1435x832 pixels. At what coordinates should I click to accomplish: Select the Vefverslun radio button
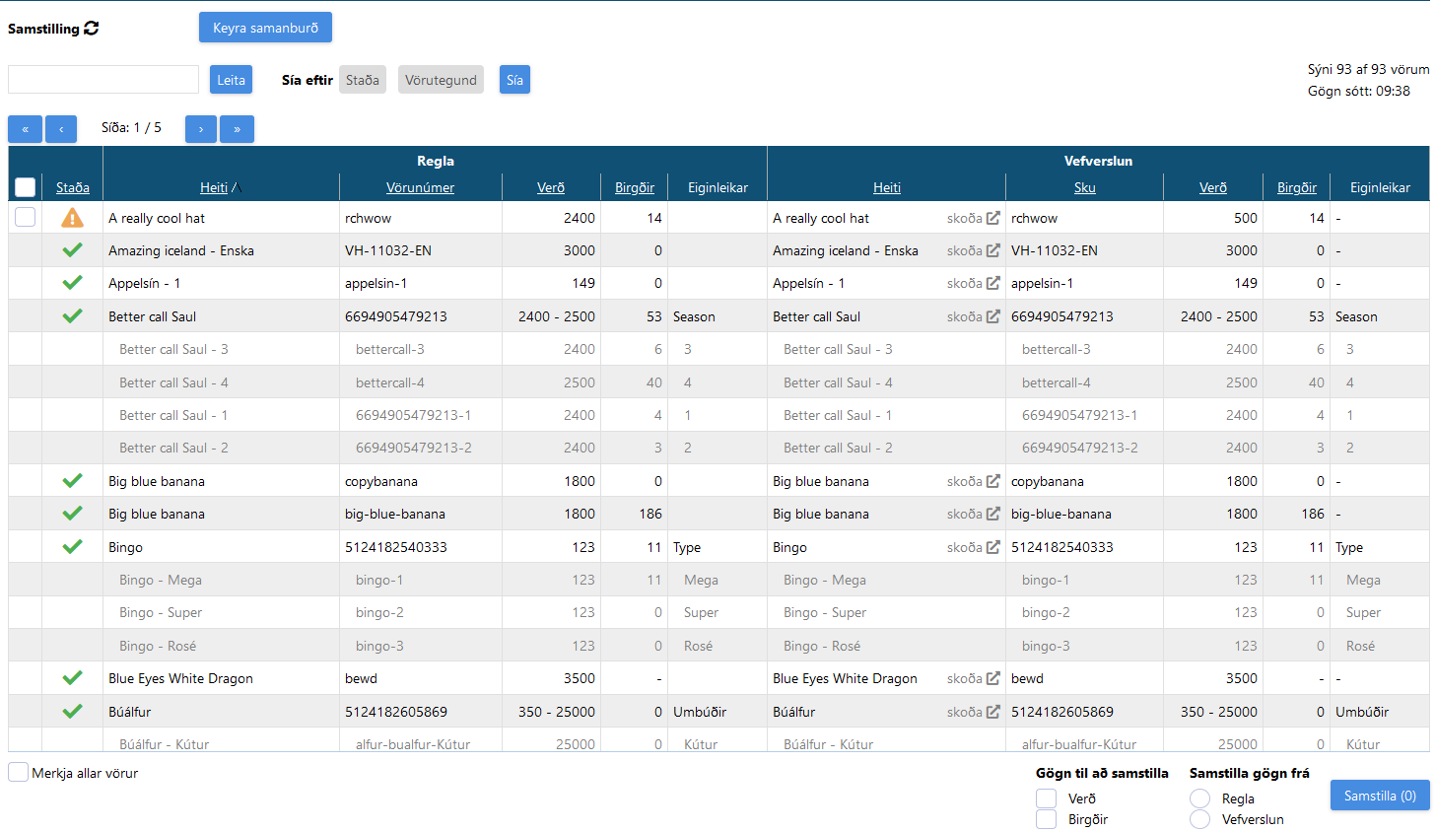tap(1199, 819)
